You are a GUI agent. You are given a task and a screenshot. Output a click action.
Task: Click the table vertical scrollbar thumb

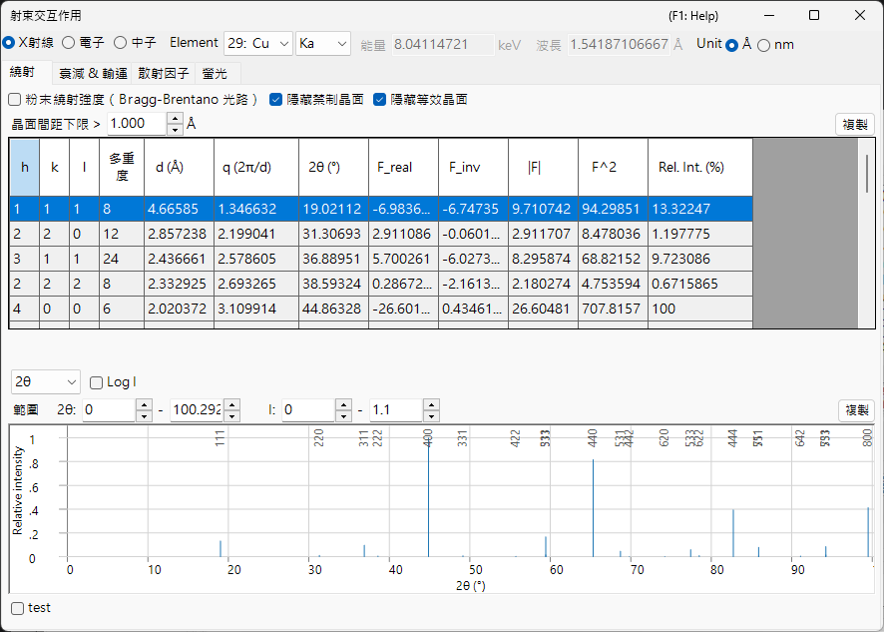coord(867,174)
